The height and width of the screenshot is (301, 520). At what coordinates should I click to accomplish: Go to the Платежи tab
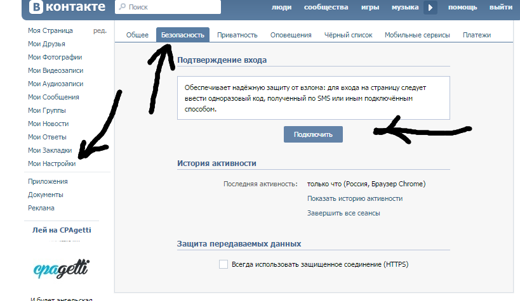tap(477, 35)
